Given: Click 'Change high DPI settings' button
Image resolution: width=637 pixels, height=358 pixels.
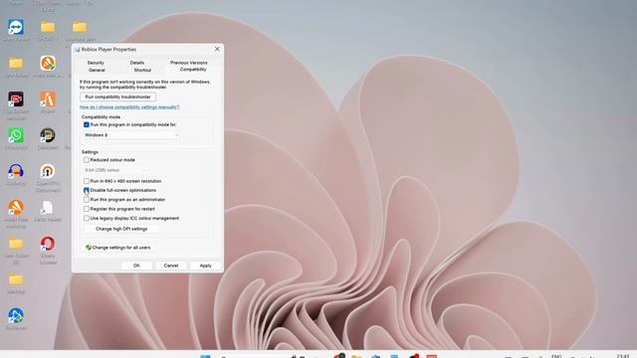Looking at the screenshot, I should tap(121, 229).
